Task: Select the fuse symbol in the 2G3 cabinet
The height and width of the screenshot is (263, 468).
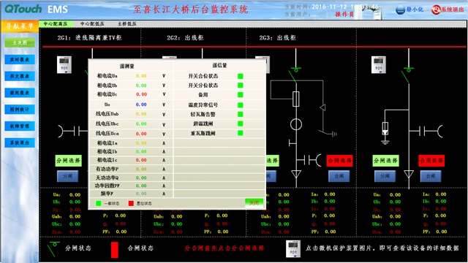Action: click(295, 99)
